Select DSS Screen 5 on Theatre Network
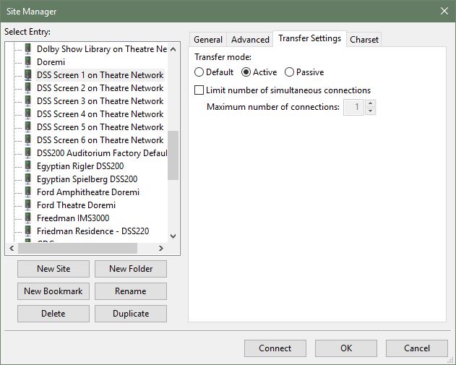This screenshot has height=365, width=456. [100, 126]
